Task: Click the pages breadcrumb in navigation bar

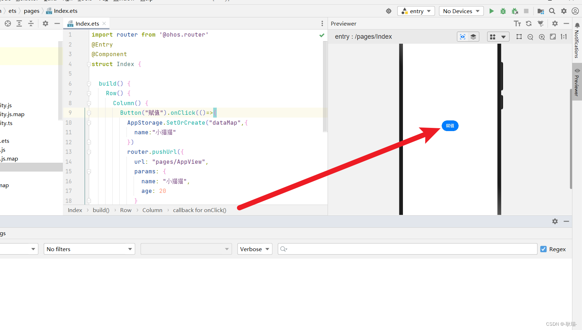Action: (32, 11)
